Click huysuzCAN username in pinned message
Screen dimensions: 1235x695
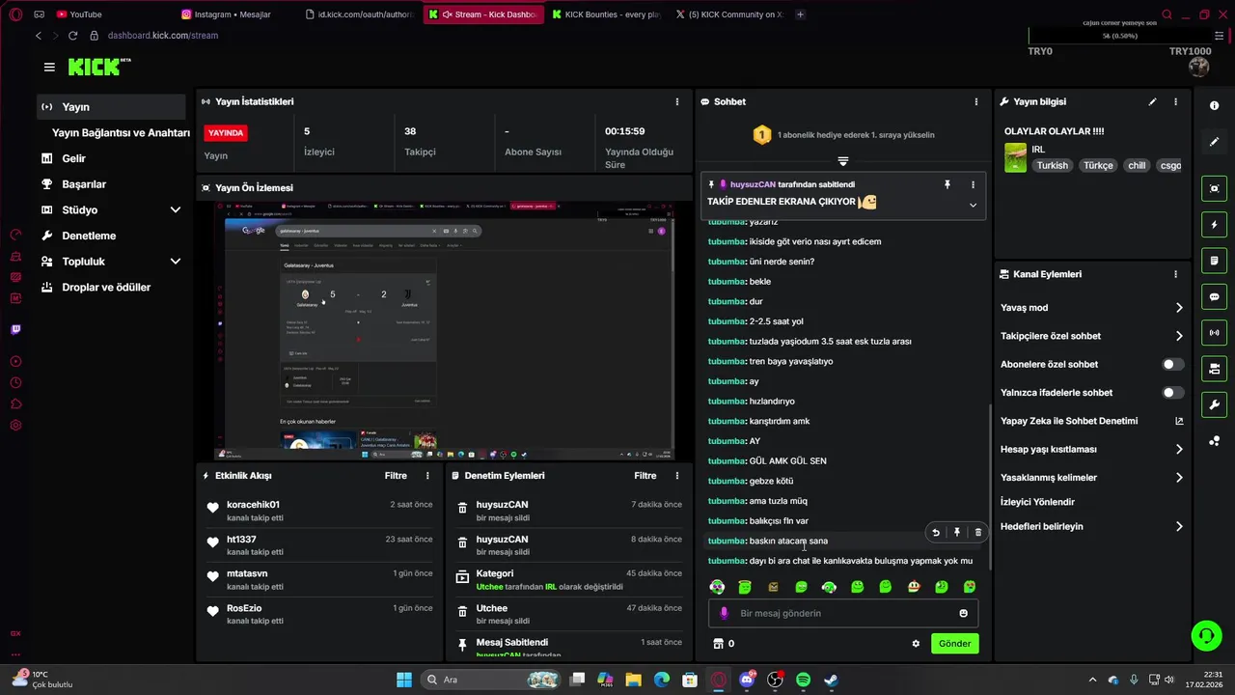[x=752, y=184]
